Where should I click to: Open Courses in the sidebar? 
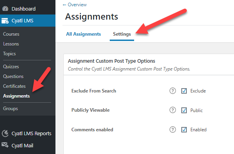(11, 34)
